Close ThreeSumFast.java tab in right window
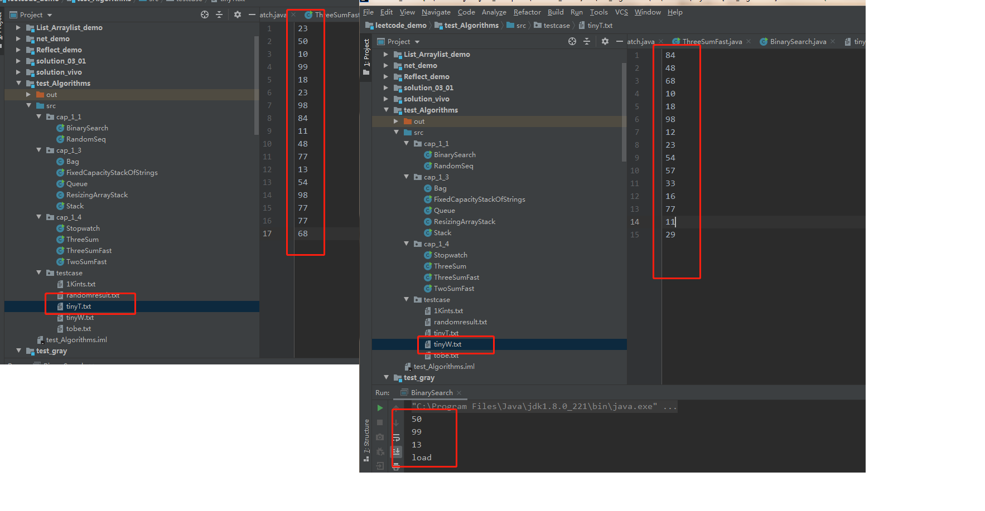 pyautogui.click(x=749, y=41)
